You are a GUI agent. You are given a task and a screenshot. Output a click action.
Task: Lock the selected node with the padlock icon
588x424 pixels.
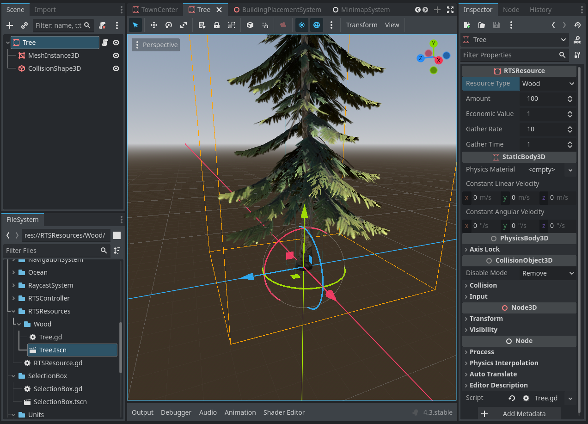216,25
